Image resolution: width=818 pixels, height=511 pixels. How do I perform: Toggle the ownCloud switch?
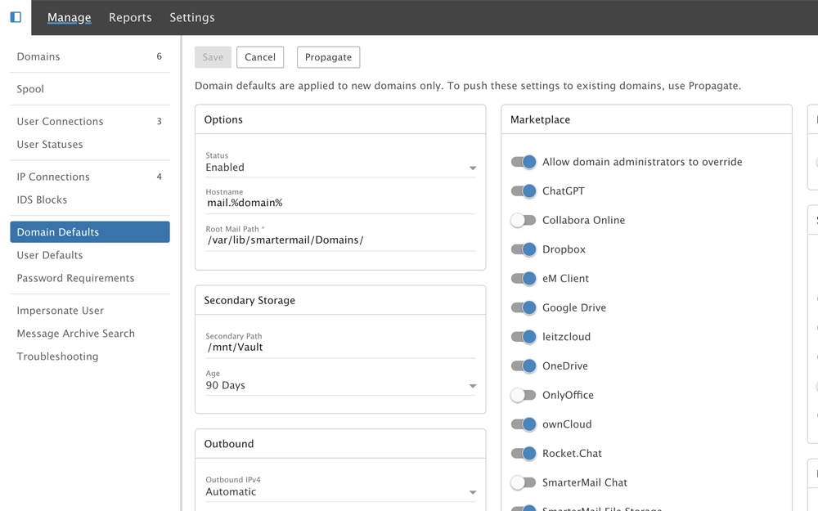pos(524,424)
